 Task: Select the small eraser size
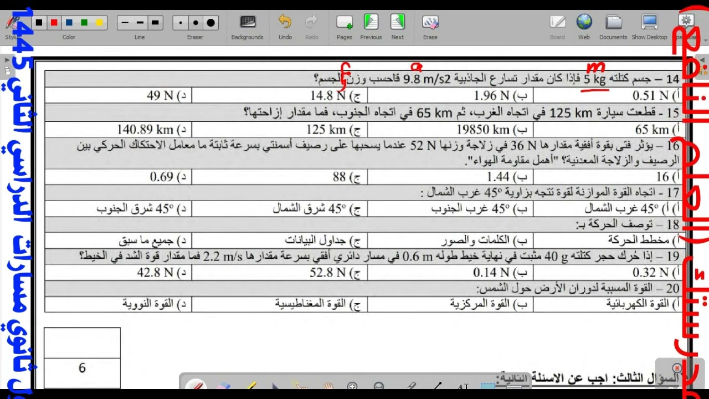pyautogui.click(x=181, y=23)
